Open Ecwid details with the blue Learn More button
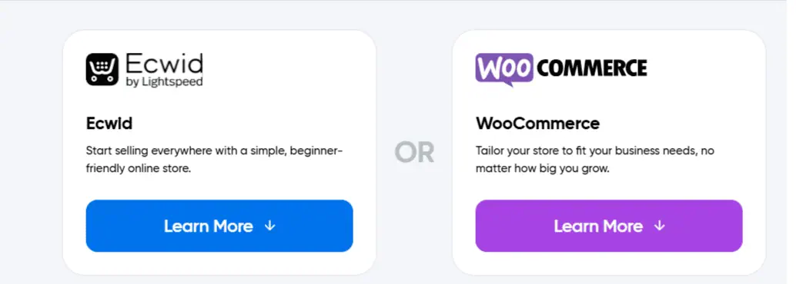Image resolution: width=796 pixels, height=284 pixels. [x=219, y=226]
